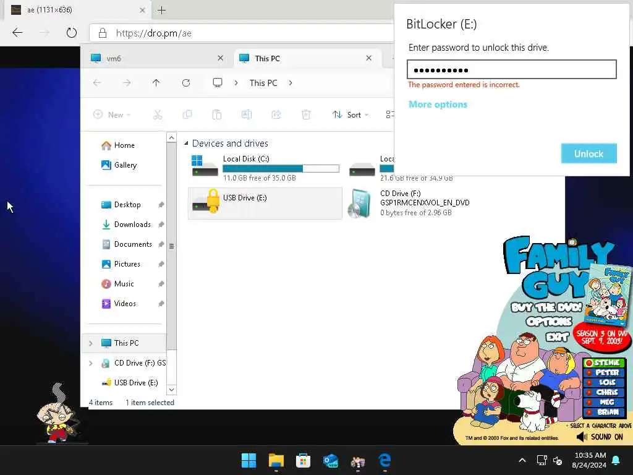Close the This PC Explorer tab
Viewport: 633px width, 475px height.
tap(368, 58)
